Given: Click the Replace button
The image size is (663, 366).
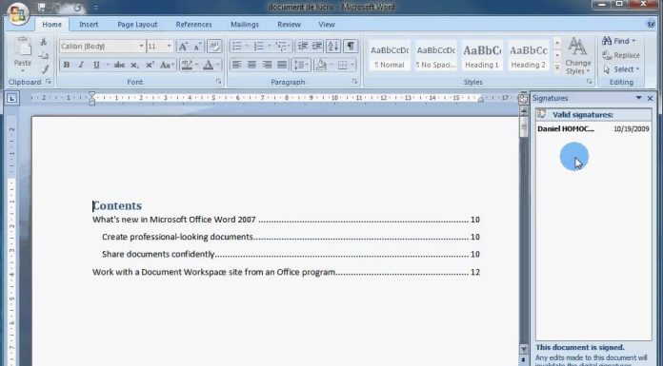Looking at the screenshot, I should click(x=621, y=55).
